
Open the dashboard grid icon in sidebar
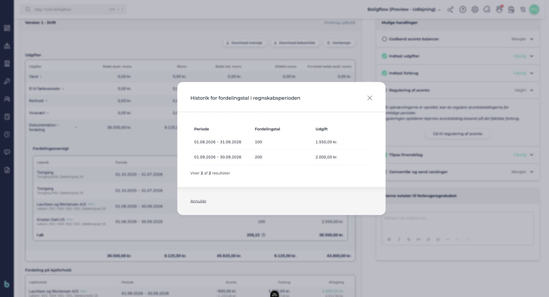click(x=7, y=28)
